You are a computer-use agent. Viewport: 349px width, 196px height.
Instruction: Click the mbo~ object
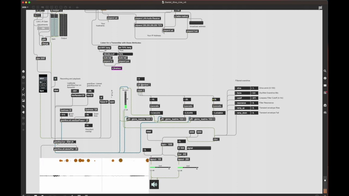coord(216,139)
